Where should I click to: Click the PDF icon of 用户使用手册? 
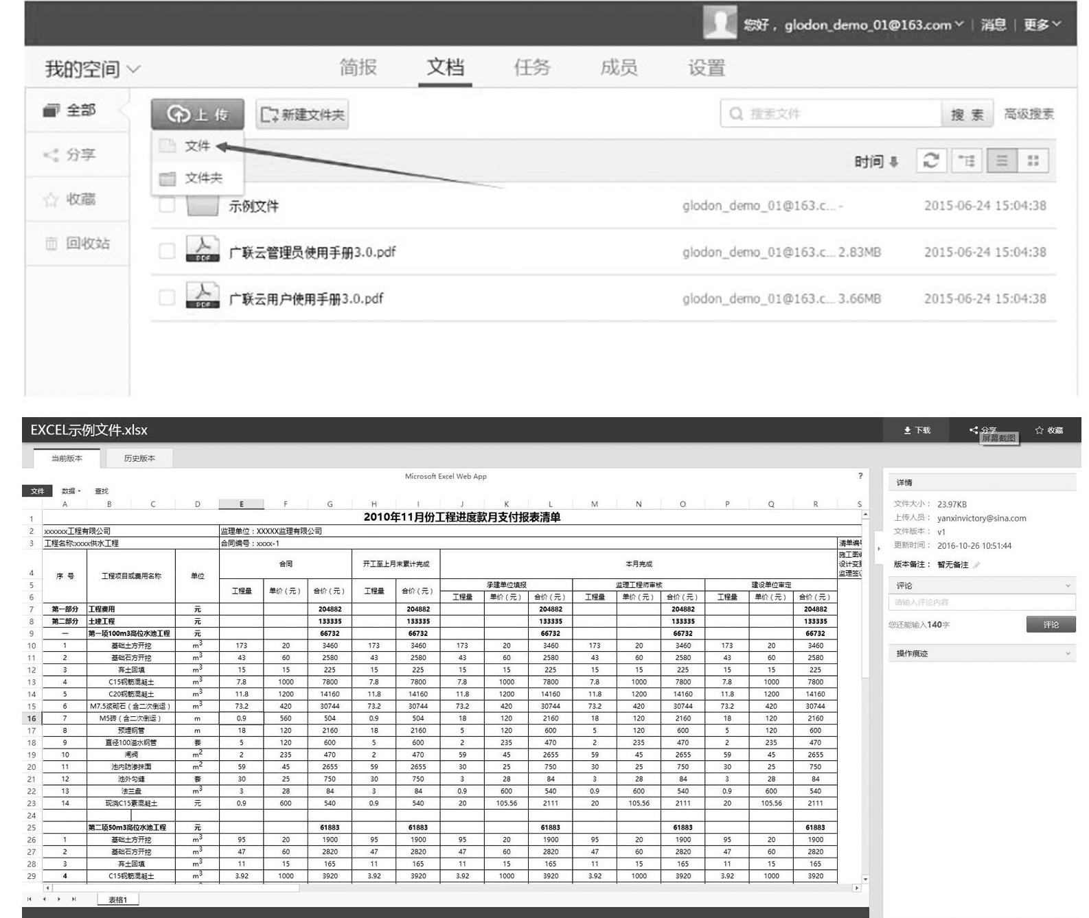point(203,296)
